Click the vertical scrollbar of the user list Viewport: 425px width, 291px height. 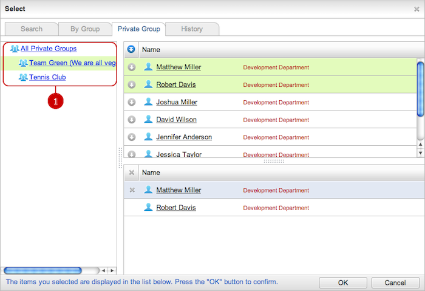coord(420,88)
